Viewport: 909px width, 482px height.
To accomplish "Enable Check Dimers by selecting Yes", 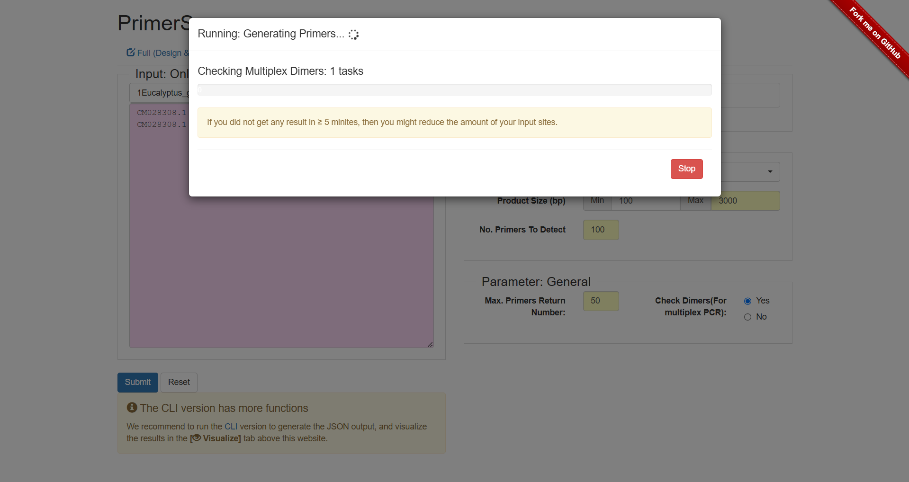I will tap(747, 301).
